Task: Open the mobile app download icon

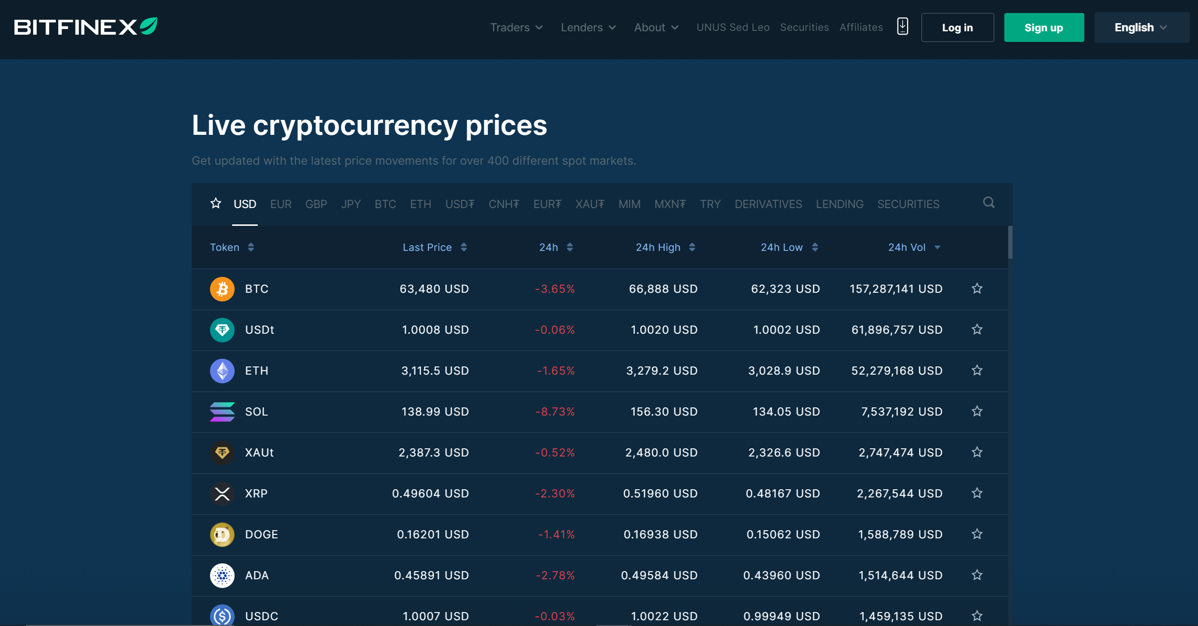Action: point(903,26)
